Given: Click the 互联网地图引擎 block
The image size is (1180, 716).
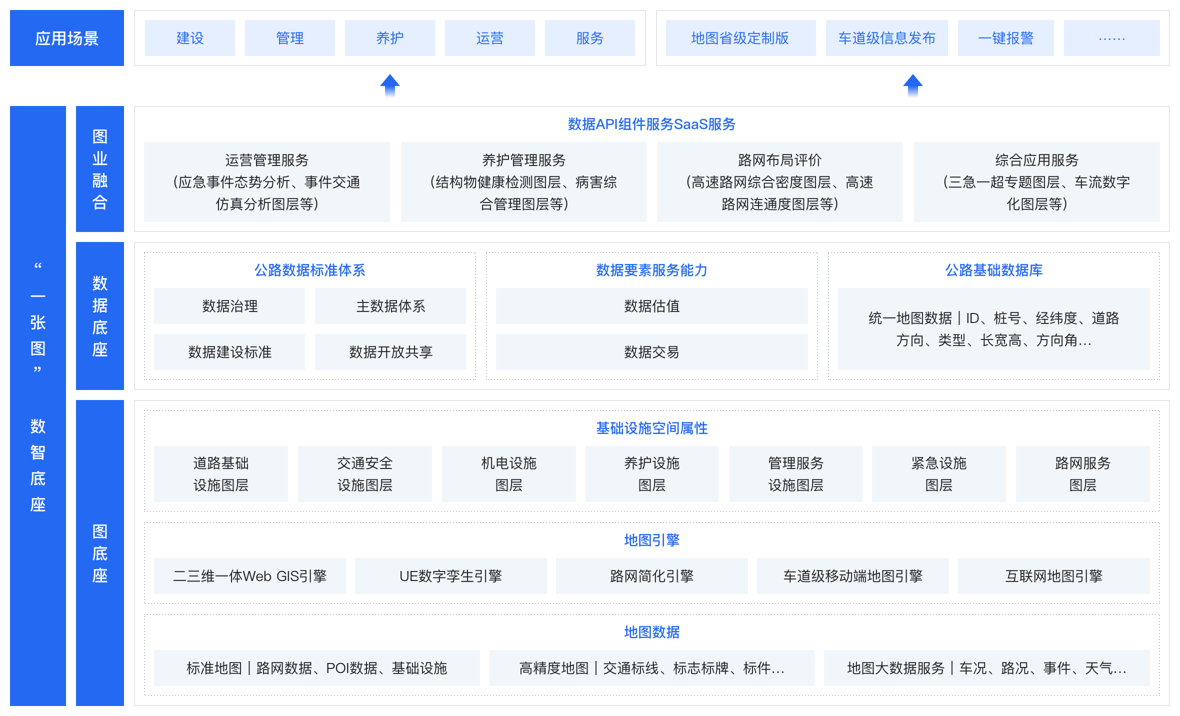Looking at the screenshot, I should tap(1053, 576).
